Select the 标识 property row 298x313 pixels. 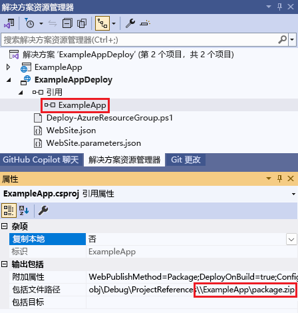[x=47, y=252]
